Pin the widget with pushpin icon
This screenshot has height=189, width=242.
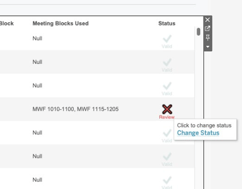pos(208,38)
